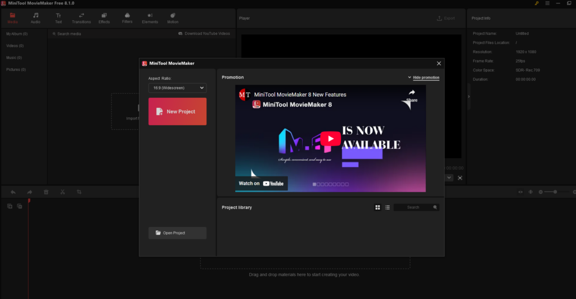Click the zoom out minus icon
This screenshot has height=299, width=576.
coord(541,192)
